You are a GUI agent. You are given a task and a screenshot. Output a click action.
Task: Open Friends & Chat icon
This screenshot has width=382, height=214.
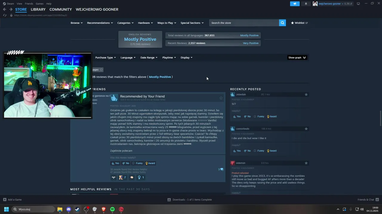[x=377, y=199]
